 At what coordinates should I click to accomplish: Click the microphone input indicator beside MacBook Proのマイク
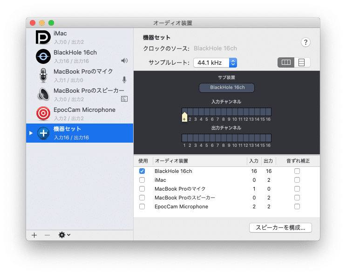click(124, 80)
